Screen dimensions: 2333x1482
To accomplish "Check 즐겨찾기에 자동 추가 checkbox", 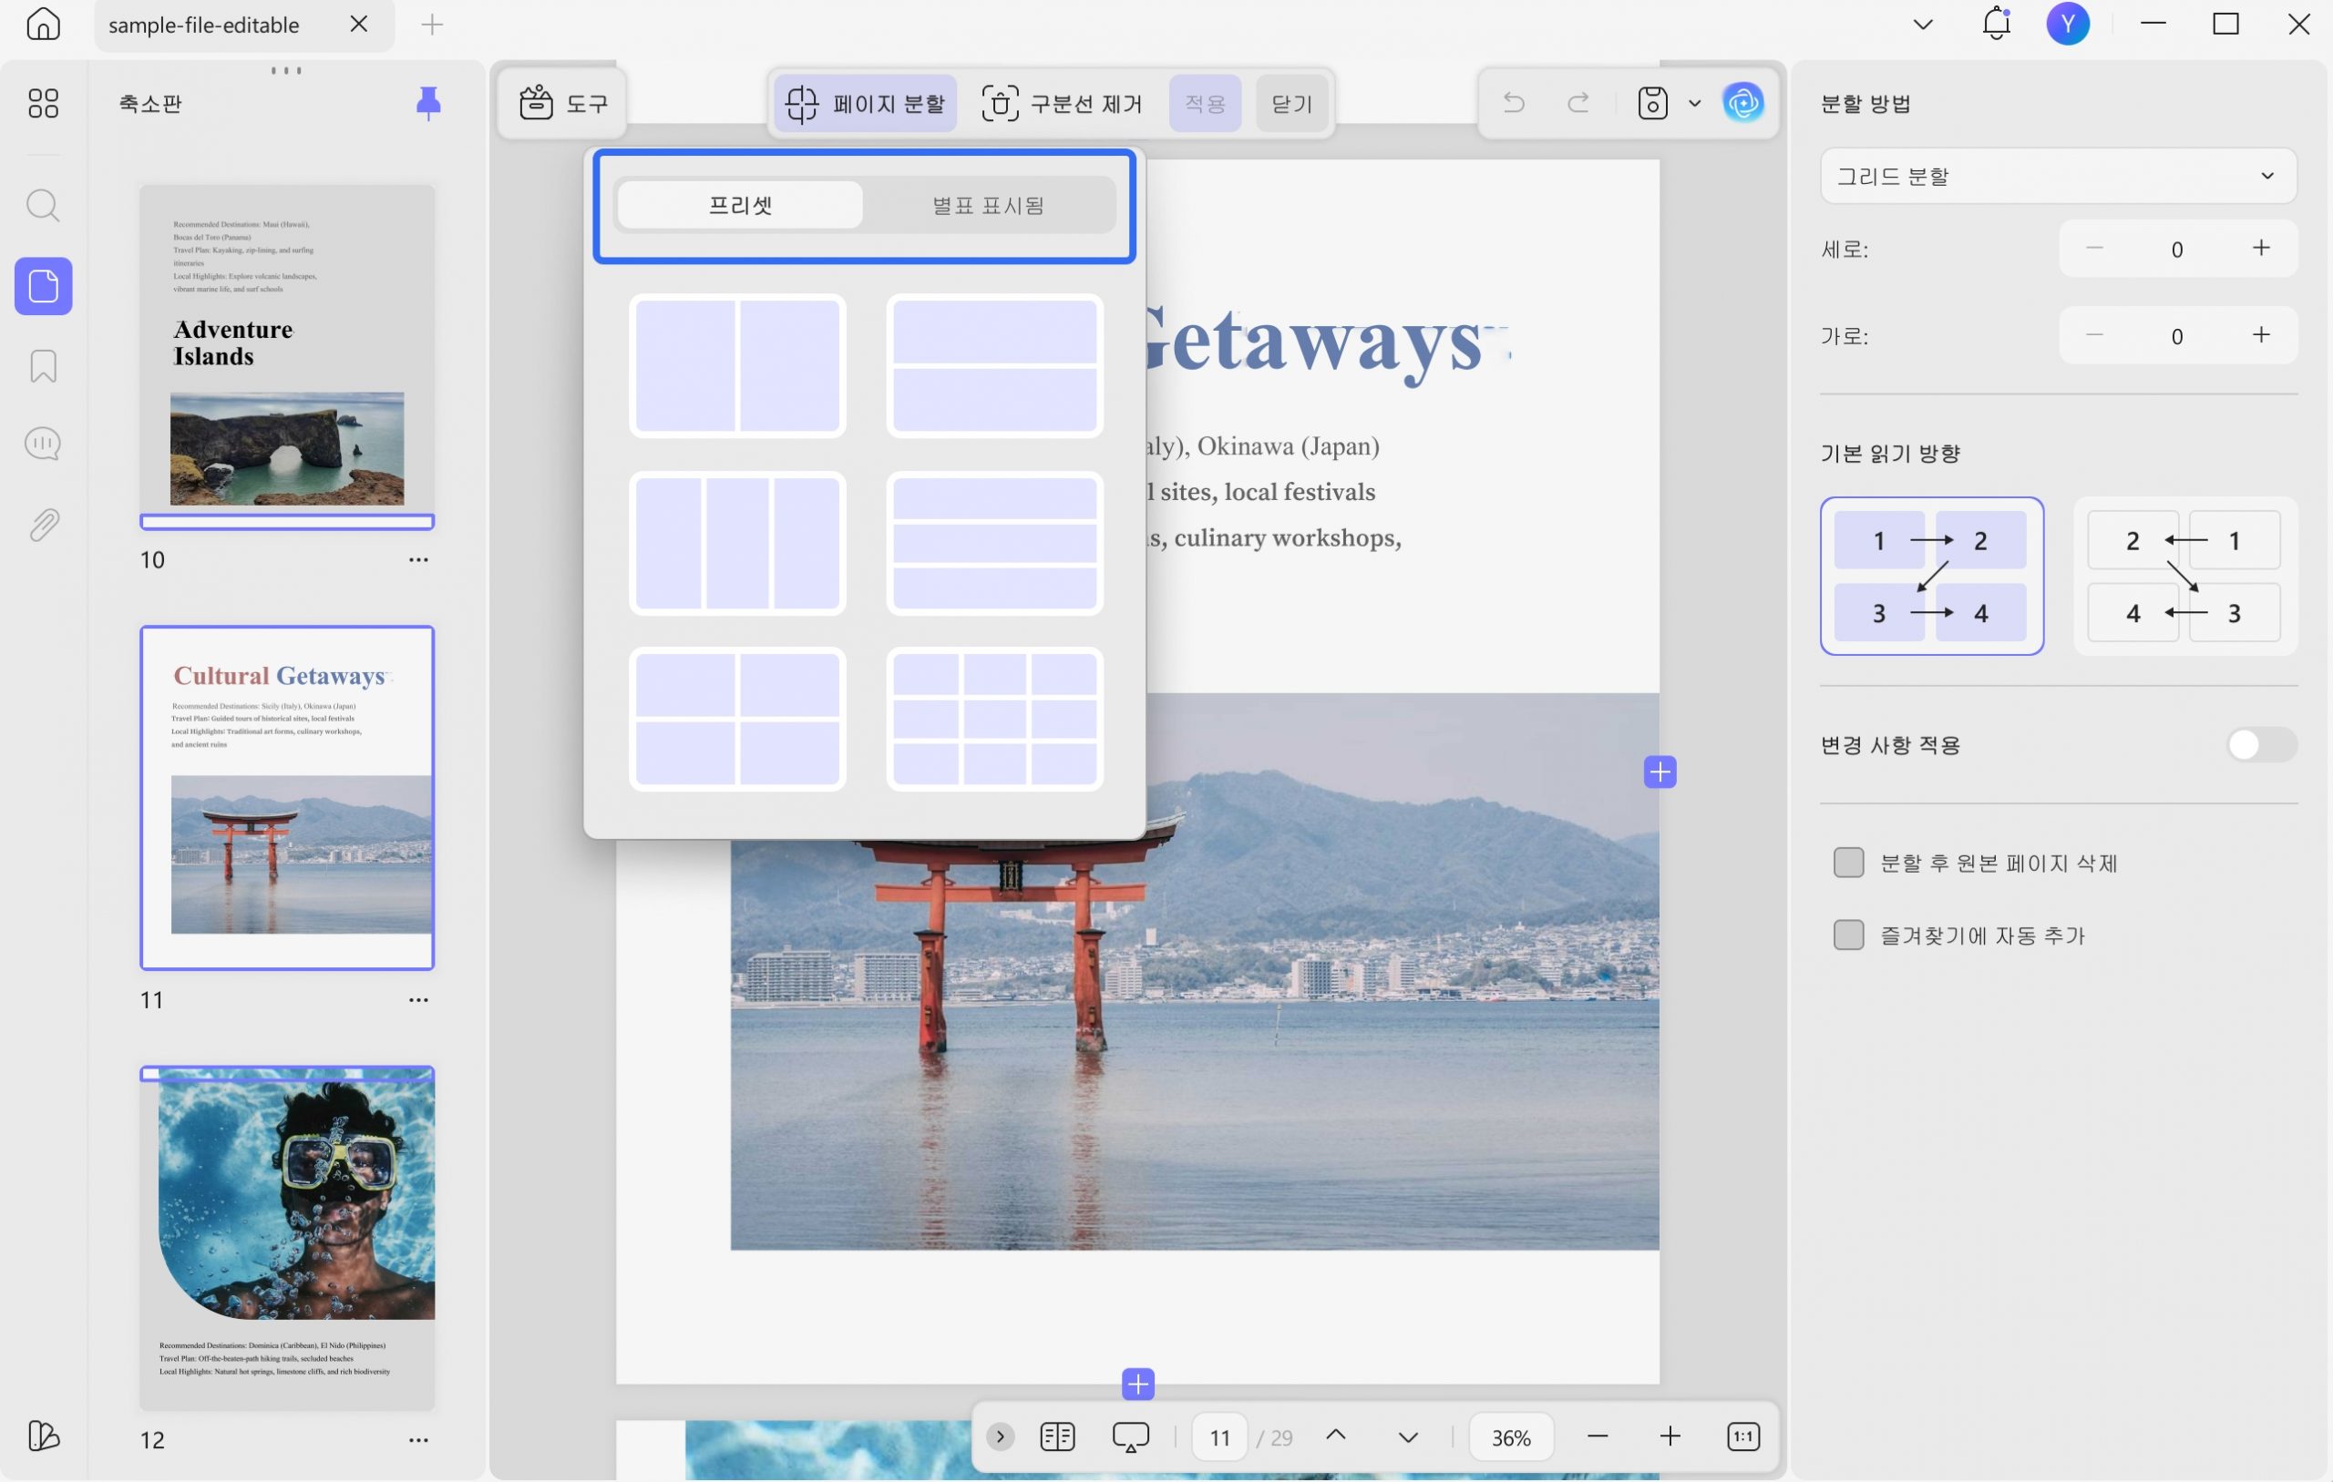I will coord(1848,935).
